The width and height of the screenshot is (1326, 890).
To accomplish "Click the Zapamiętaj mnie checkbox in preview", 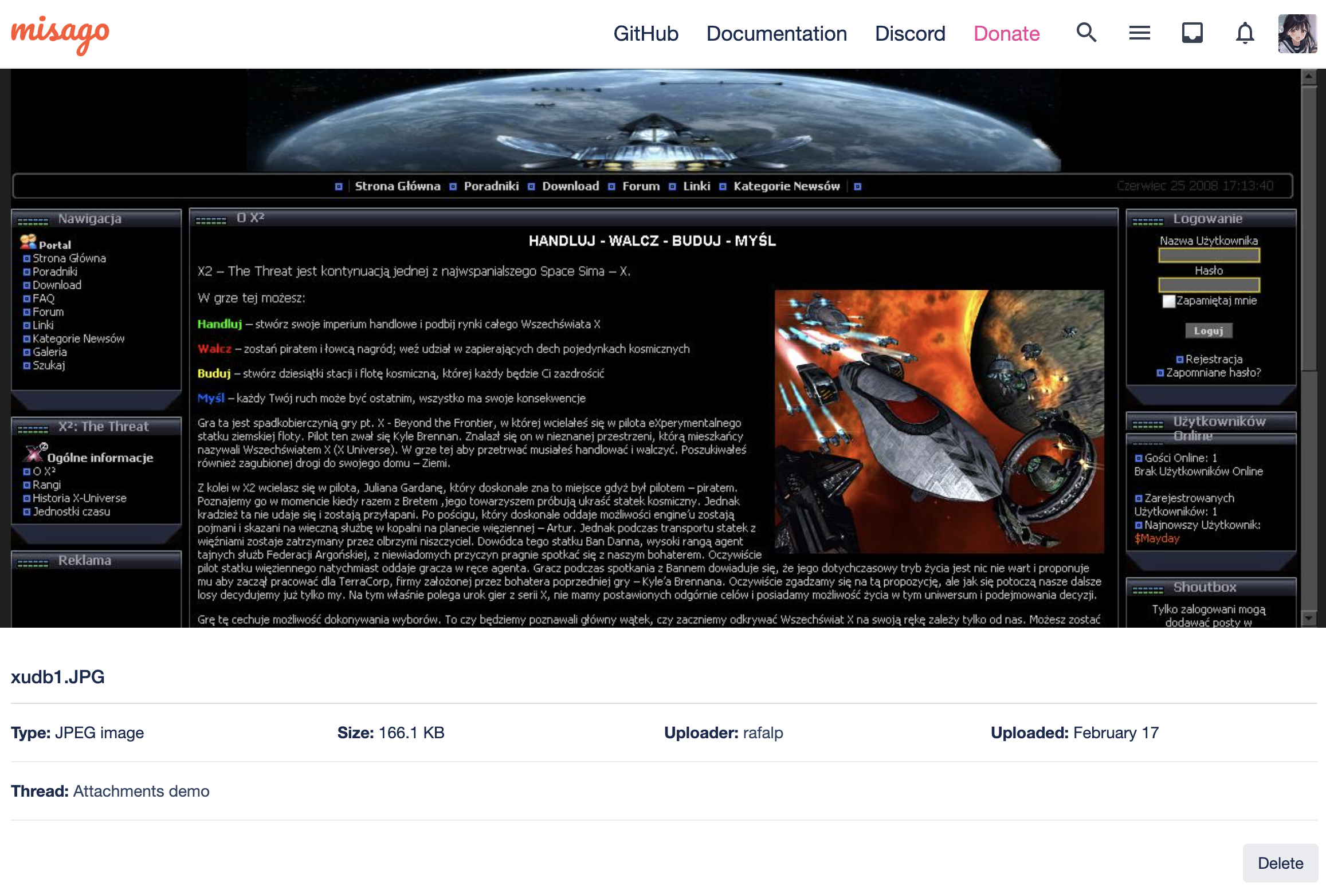I will 1168,301.
